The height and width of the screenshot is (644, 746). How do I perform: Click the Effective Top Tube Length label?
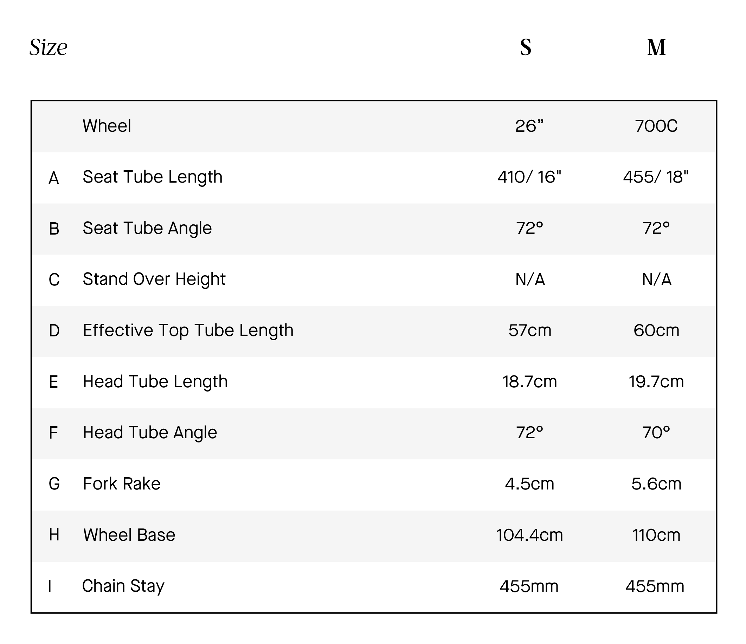tap(188, 330)
